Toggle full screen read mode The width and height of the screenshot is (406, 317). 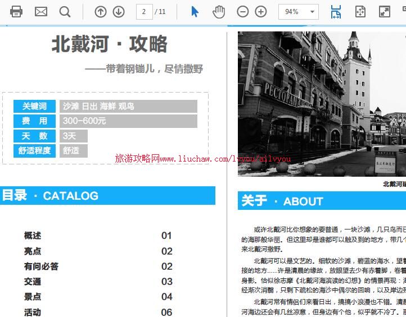click(x=385, y=12)
